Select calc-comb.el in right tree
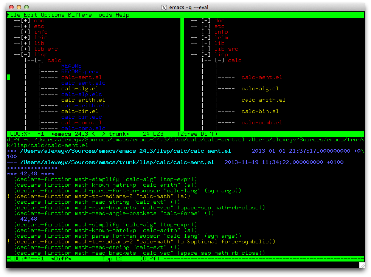The image size is (371, 277). pyautogui.click(x=262, y=123)
